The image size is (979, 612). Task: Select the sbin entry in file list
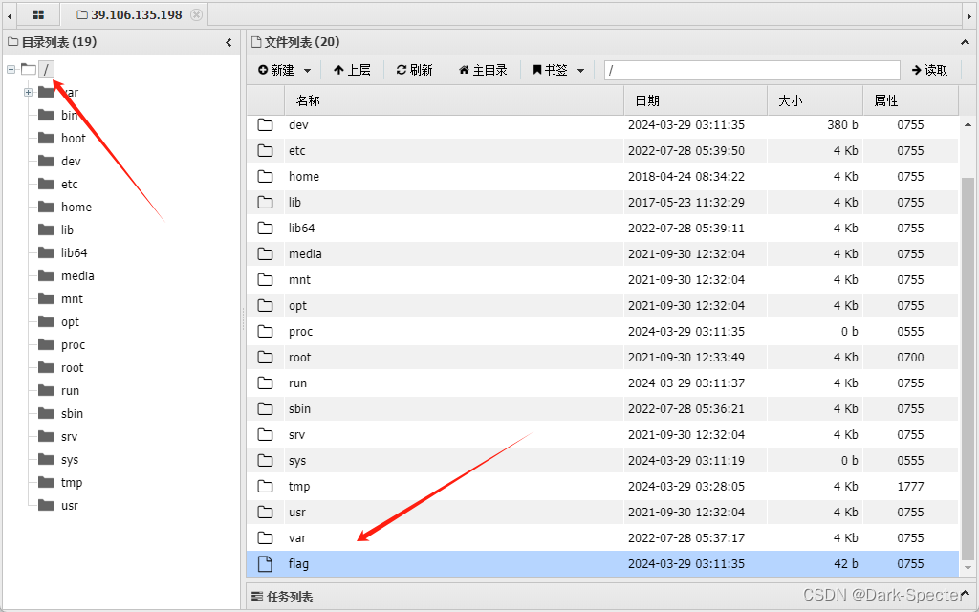[602, 409]
